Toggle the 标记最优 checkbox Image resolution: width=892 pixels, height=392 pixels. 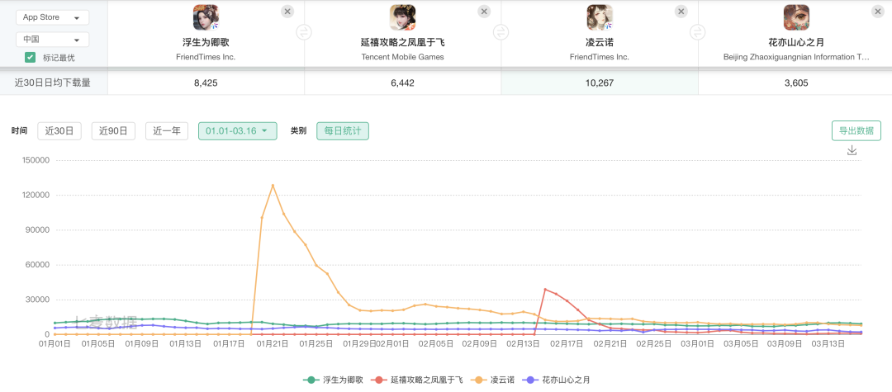coord(31,58)
